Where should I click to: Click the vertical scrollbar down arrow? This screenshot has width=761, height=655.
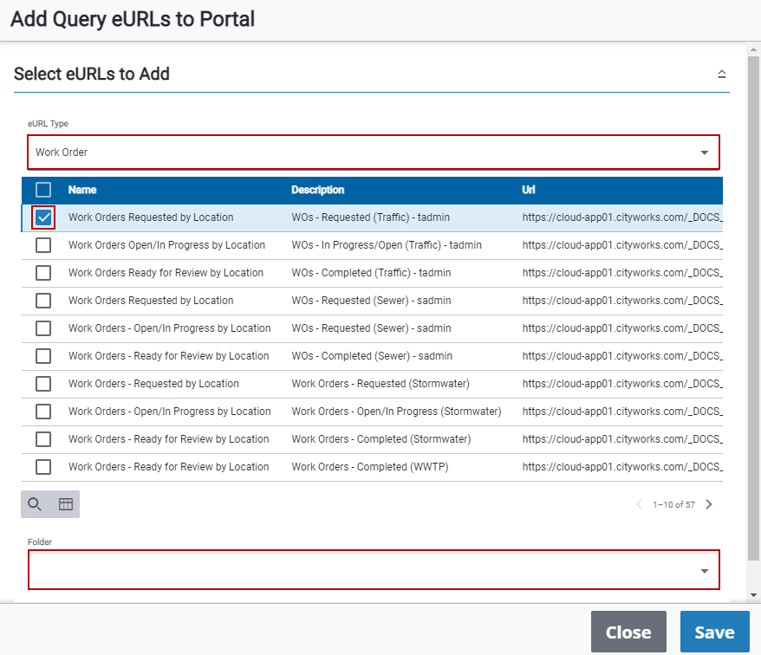tap(753, 595)
